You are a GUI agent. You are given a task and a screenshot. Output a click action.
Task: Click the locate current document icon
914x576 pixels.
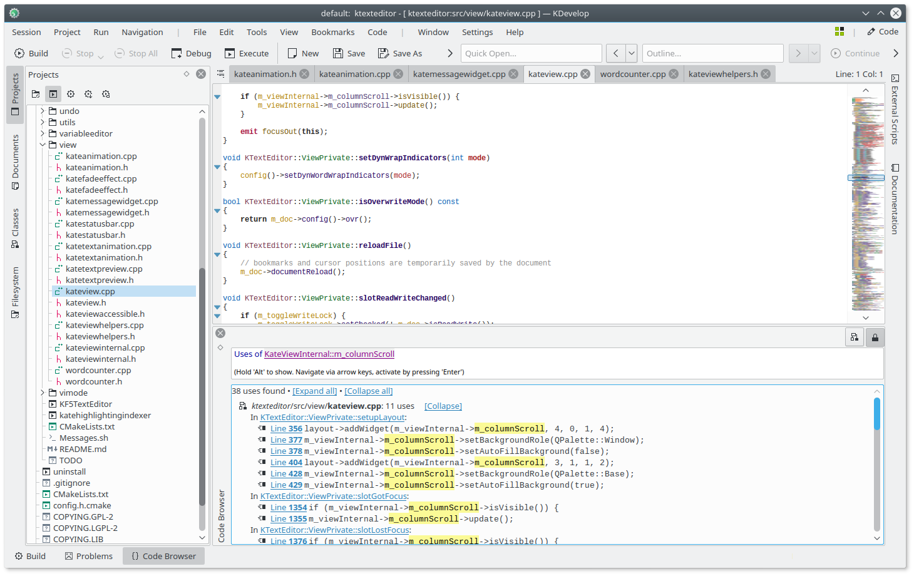click(36, 94)
